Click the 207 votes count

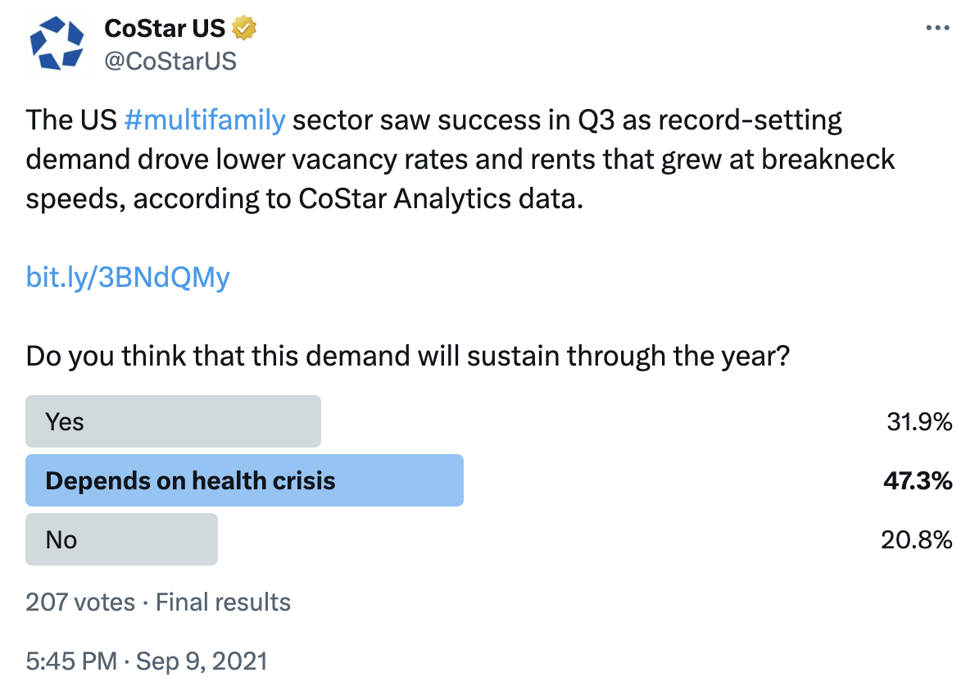pyautogui.click(x=80, y=602)
